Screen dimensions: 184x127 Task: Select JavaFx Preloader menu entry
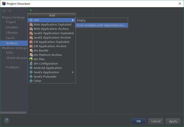click(52, 76)
